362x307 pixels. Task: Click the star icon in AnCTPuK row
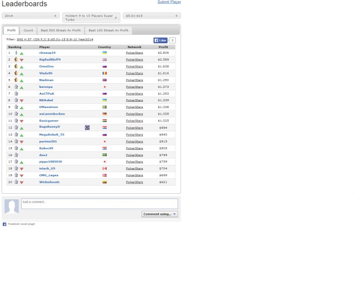pyautogui.click(x=16, y=94)
